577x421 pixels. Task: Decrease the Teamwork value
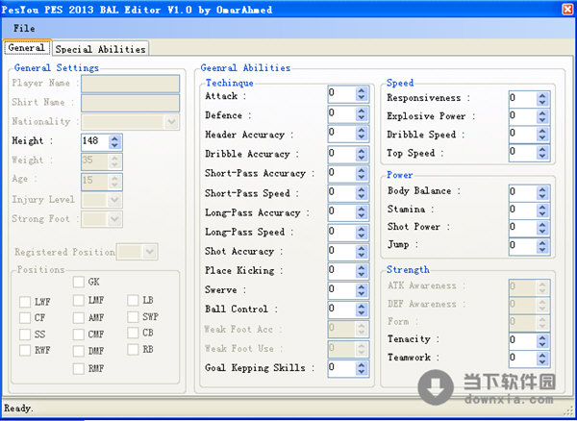542,362
